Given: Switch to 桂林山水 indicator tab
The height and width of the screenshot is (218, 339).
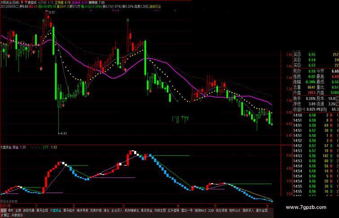Looking at the screenshot, I should (x=235, y=210).
